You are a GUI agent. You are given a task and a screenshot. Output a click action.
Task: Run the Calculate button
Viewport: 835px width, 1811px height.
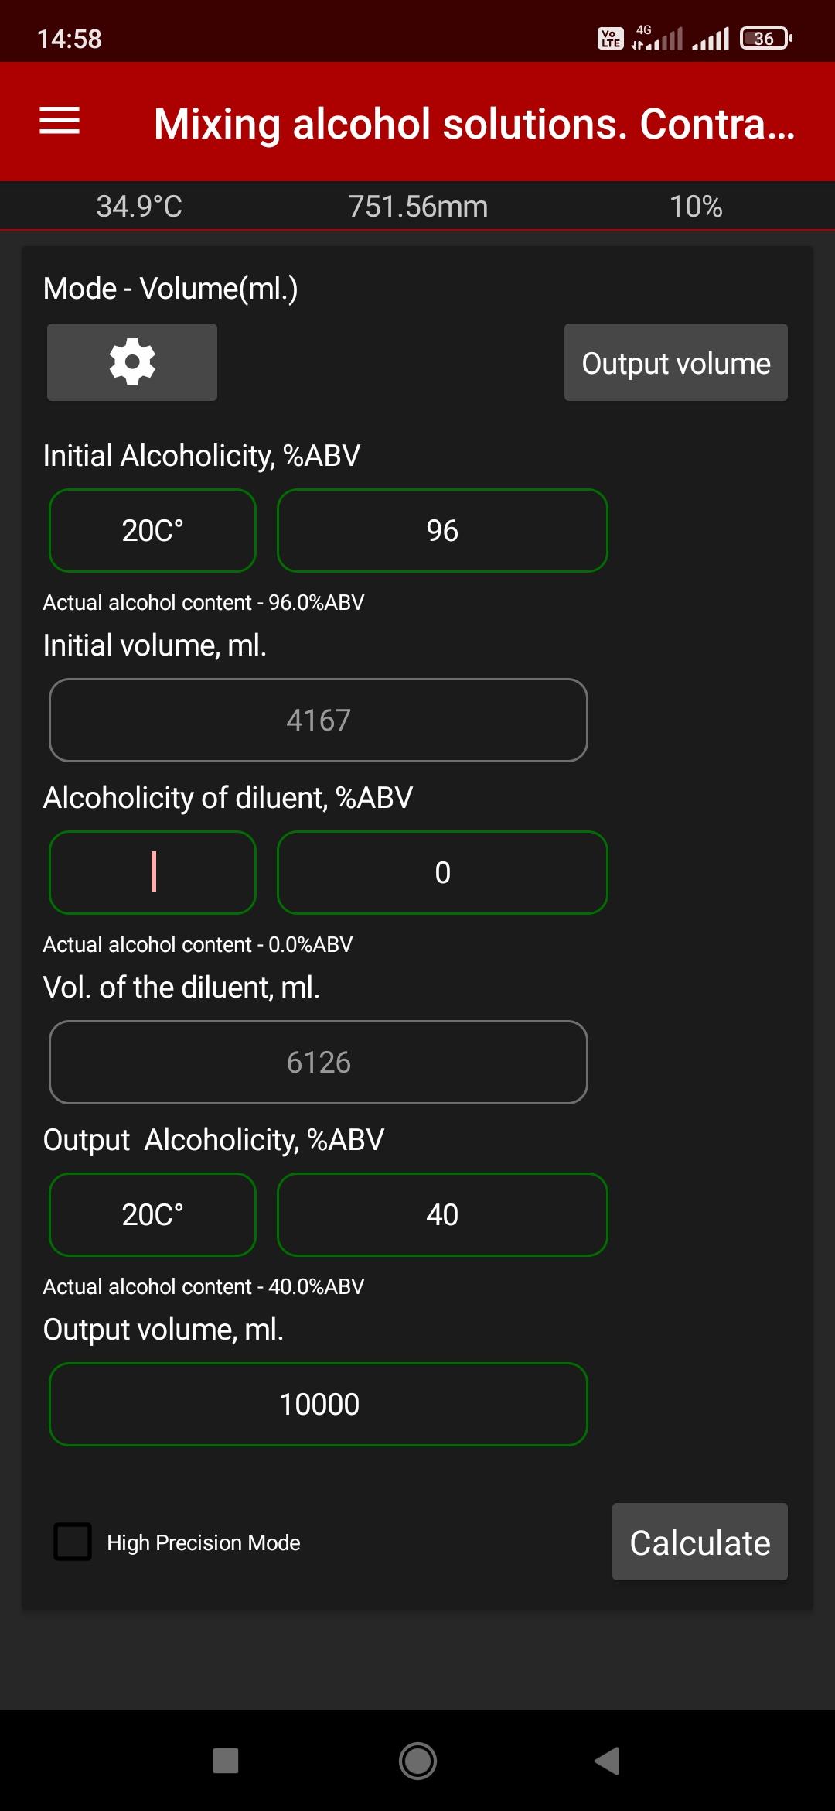tap(700, 1542)
